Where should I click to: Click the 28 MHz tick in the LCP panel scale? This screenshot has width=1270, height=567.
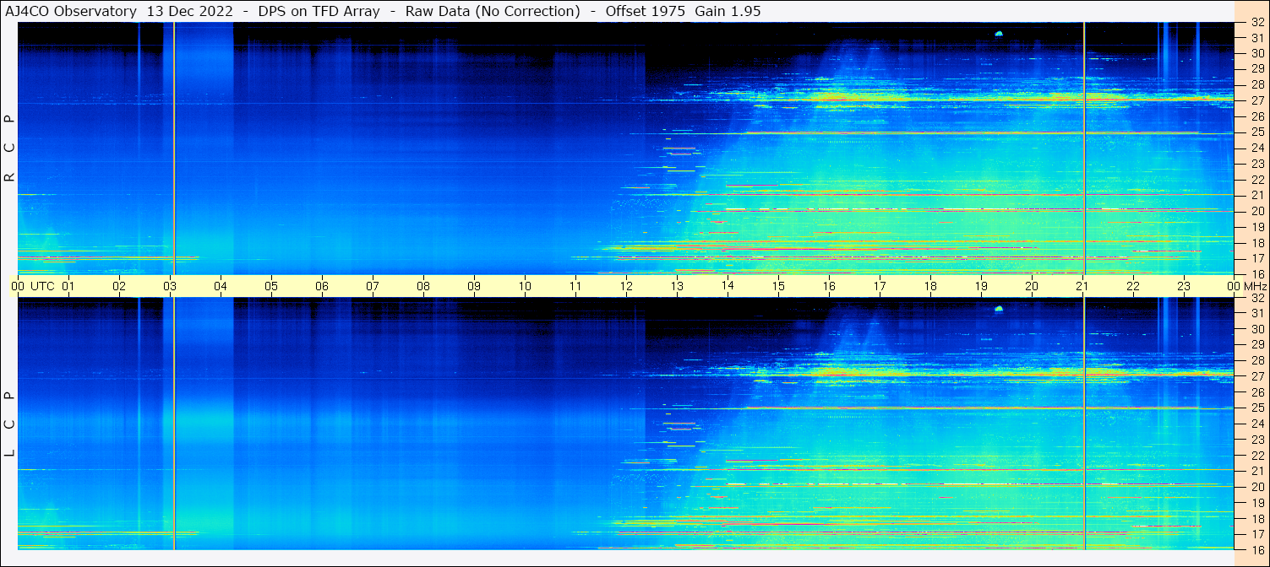[x=1256, y=361]
